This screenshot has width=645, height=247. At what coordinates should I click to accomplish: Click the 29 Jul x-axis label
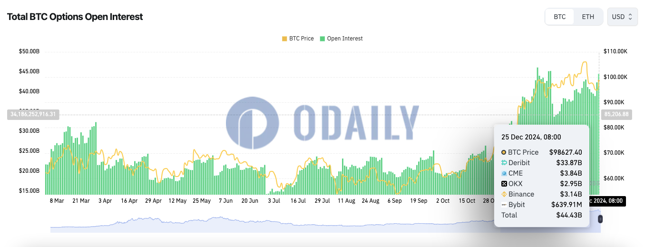coord(322,201)
